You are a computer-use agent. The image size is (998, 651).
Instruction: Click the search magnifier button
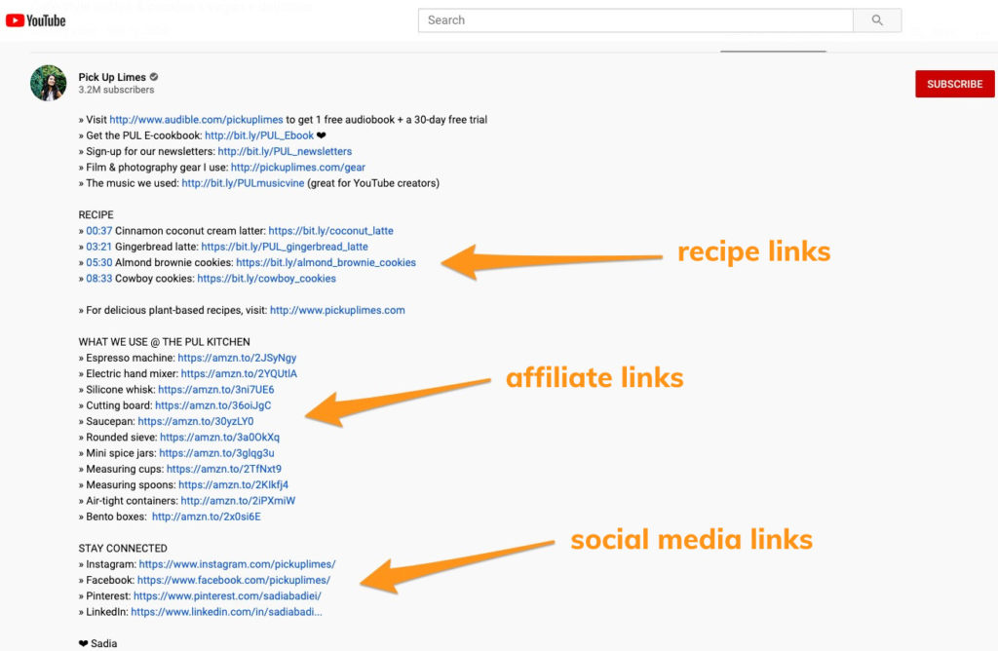(877, 20)
